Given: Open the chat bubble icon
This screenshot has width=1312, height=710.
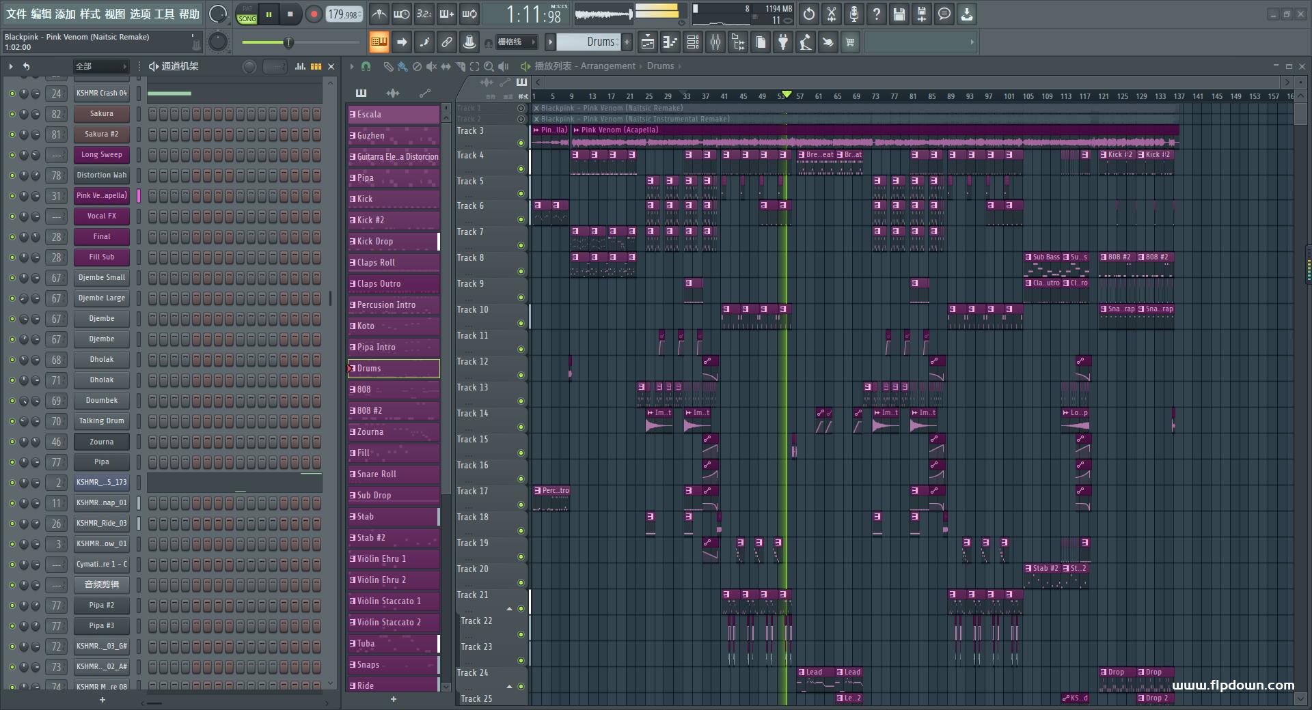Looking at the screenshot, I should (x=944, y=14).
